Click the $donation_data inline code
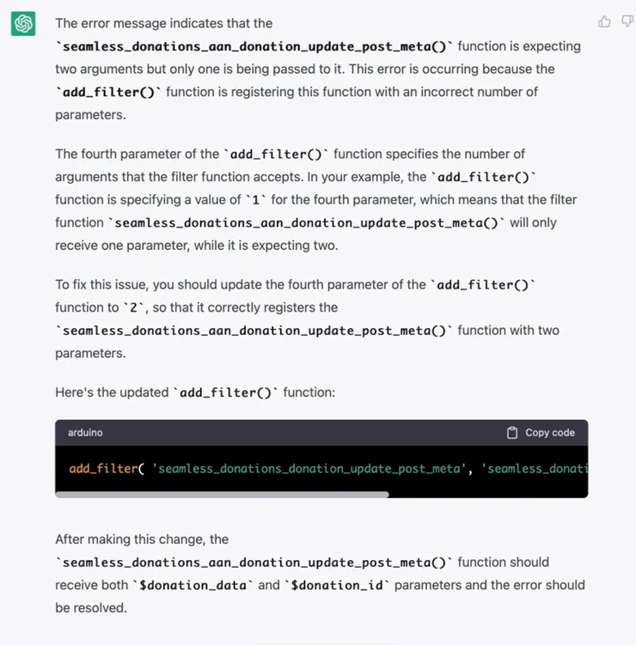636x645 pixels. coord(193,586)
